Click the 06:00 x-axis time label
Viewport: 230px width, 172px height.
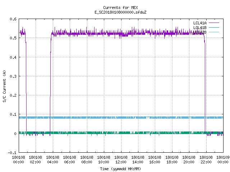(x=69, y=162)
